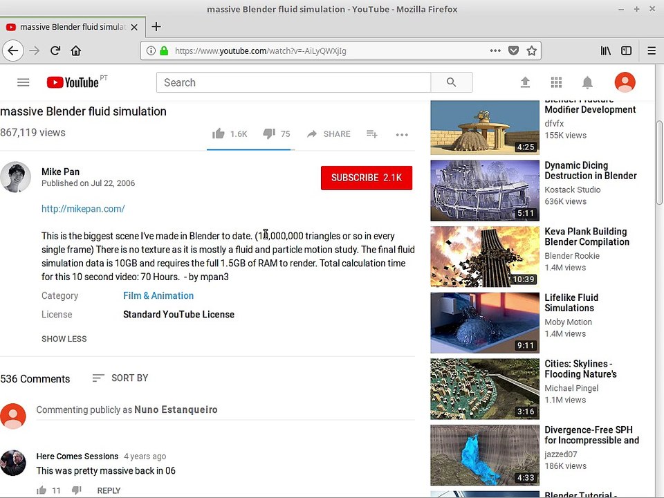Click the YouTube upload video icon

(525, 82)
